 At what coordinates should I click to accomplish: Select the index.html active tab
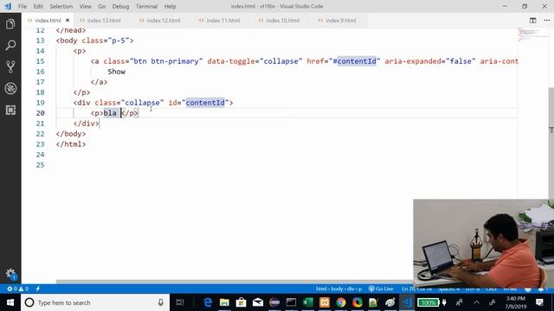click(x=48, y=21)
